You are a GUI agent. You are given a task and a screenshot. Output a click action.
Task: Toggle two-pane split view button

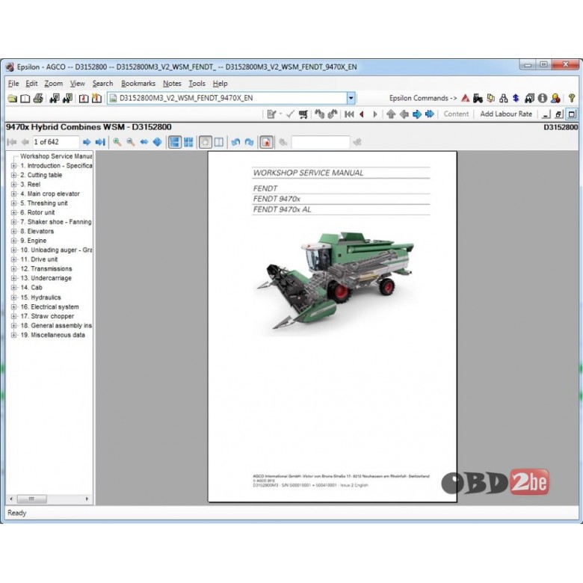(x=219, y=142)
